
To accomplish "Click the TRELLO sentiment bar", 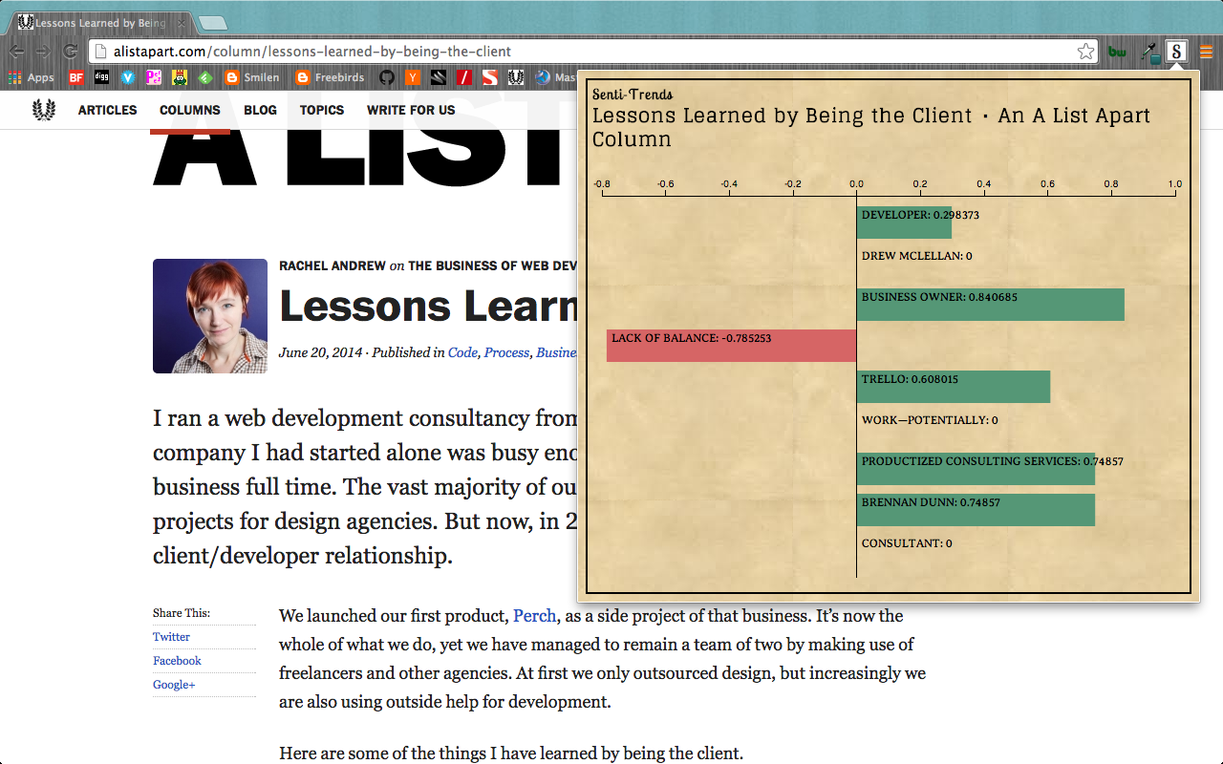I will pyautogui.click(x=954, y=387).
